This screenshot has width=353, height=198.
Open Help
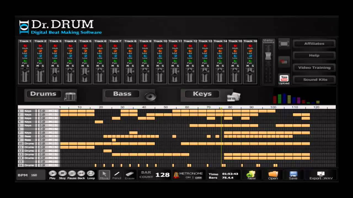[314, 55]
